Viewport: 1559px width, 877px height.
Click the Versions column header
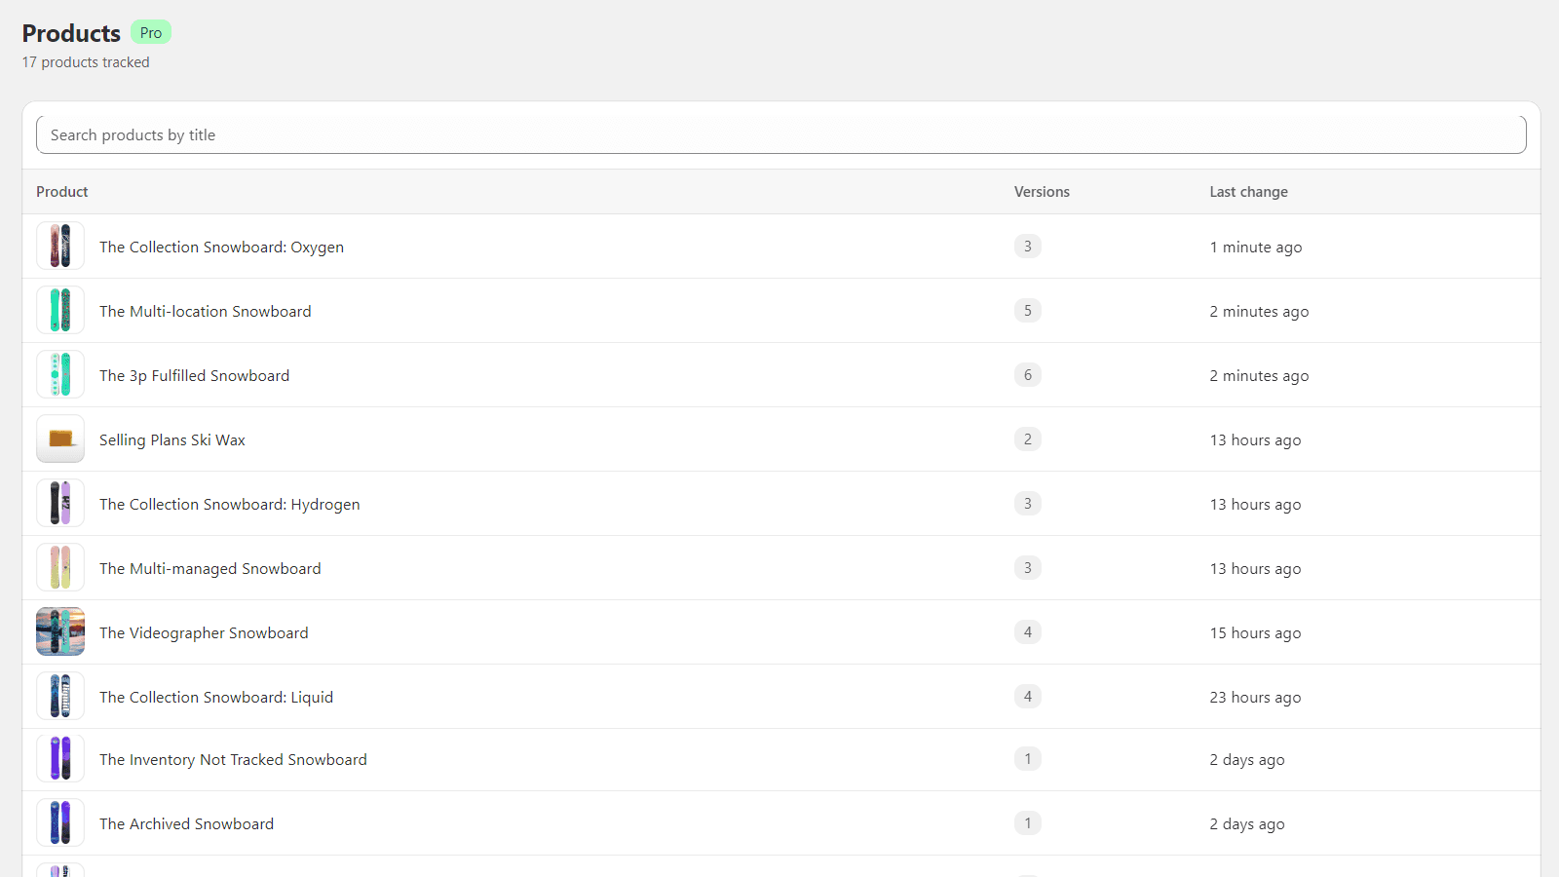1042,192
